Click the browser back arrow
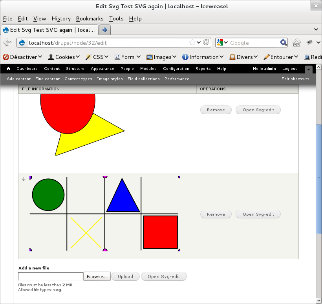322x304 pixels. pos(7,43)
